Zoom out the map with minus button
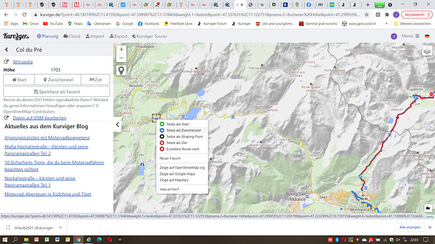Screen dimensions: 435x244 coord(121,58)
